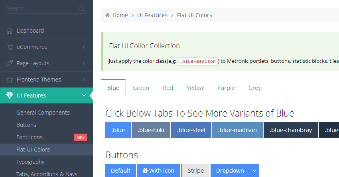339x177 pixels.
Task: Click the gift icon on With icon button
Action: pos(145,171)
